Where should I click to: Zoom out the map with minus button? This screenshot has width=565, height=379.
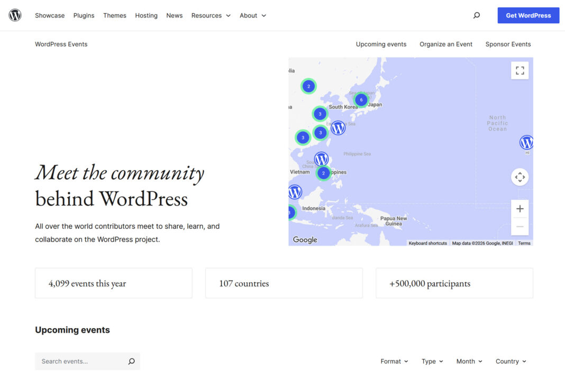coord(520,227)
